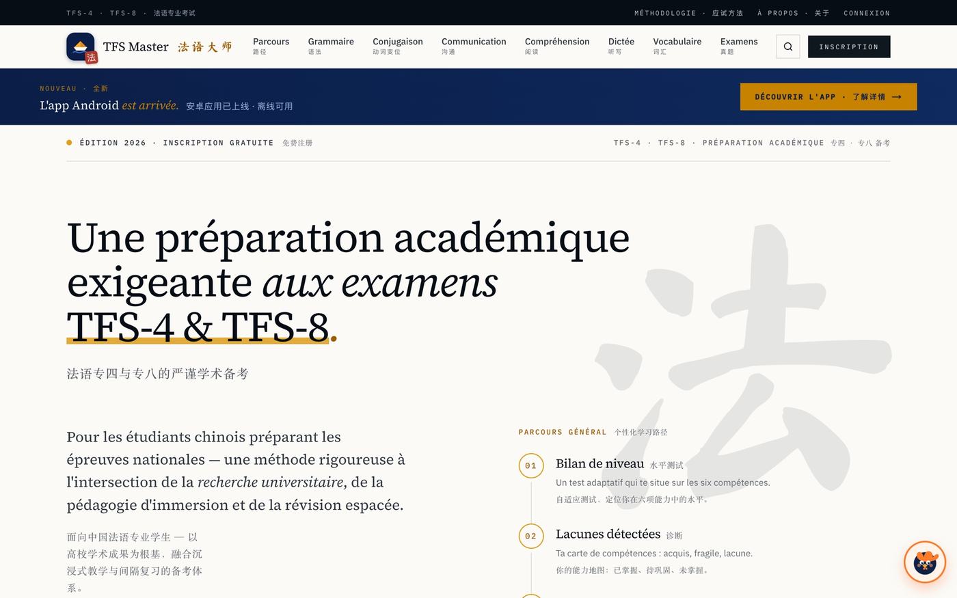The width and height of the screenshot is (957, 598).
Task: Click the Chinese subtitle 法语专四与专八的严谨学术备考
Action: (x=157, y=374)
